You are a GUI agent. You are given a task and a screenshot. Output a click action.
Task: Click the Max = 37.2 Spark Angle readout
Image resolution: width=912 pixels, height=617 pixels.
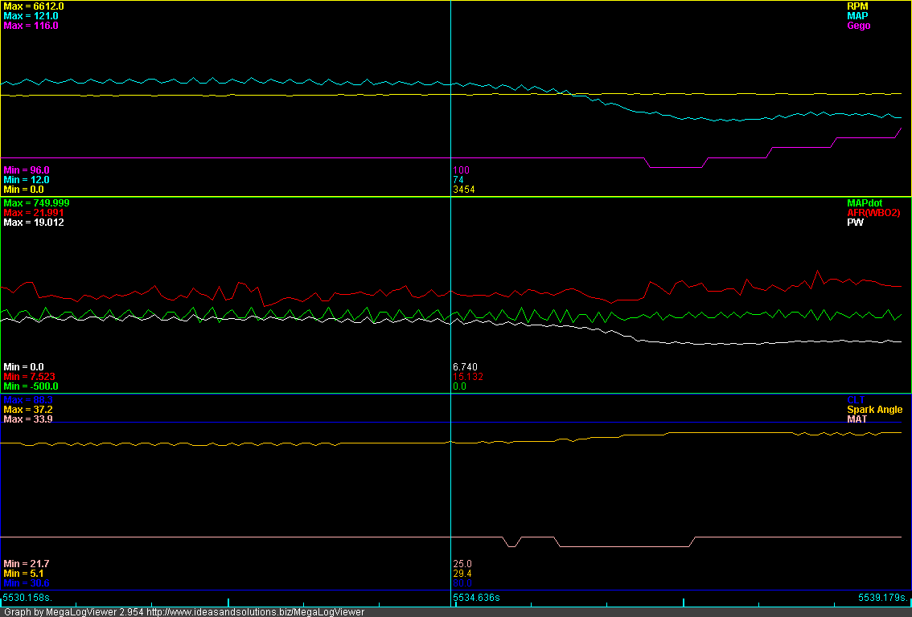[x=28, y=410]
